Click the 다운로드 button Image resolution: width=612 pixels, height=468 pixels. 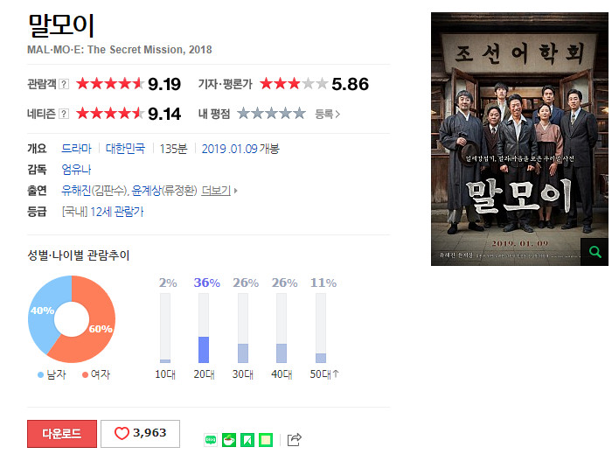[62, 434]
